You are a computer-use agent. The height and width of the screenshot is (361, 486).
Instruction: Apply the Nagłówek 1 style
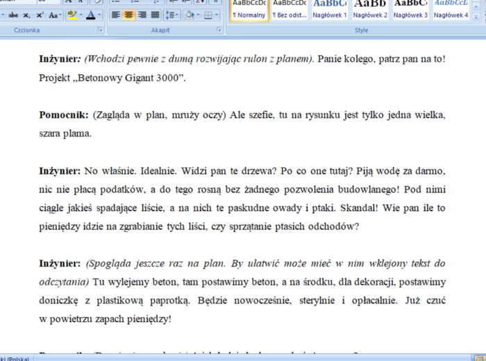[x=330, y=9]
